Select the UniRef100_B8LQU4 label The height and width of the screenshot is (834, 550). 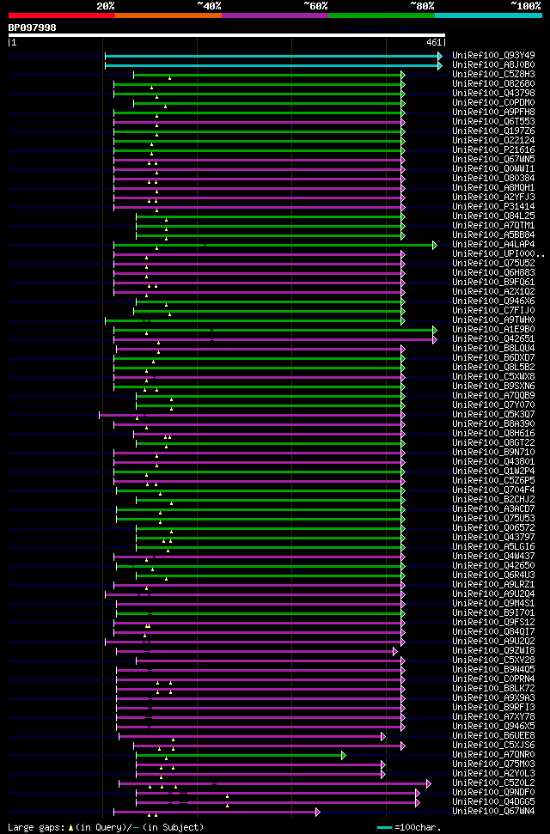[493, 349]
